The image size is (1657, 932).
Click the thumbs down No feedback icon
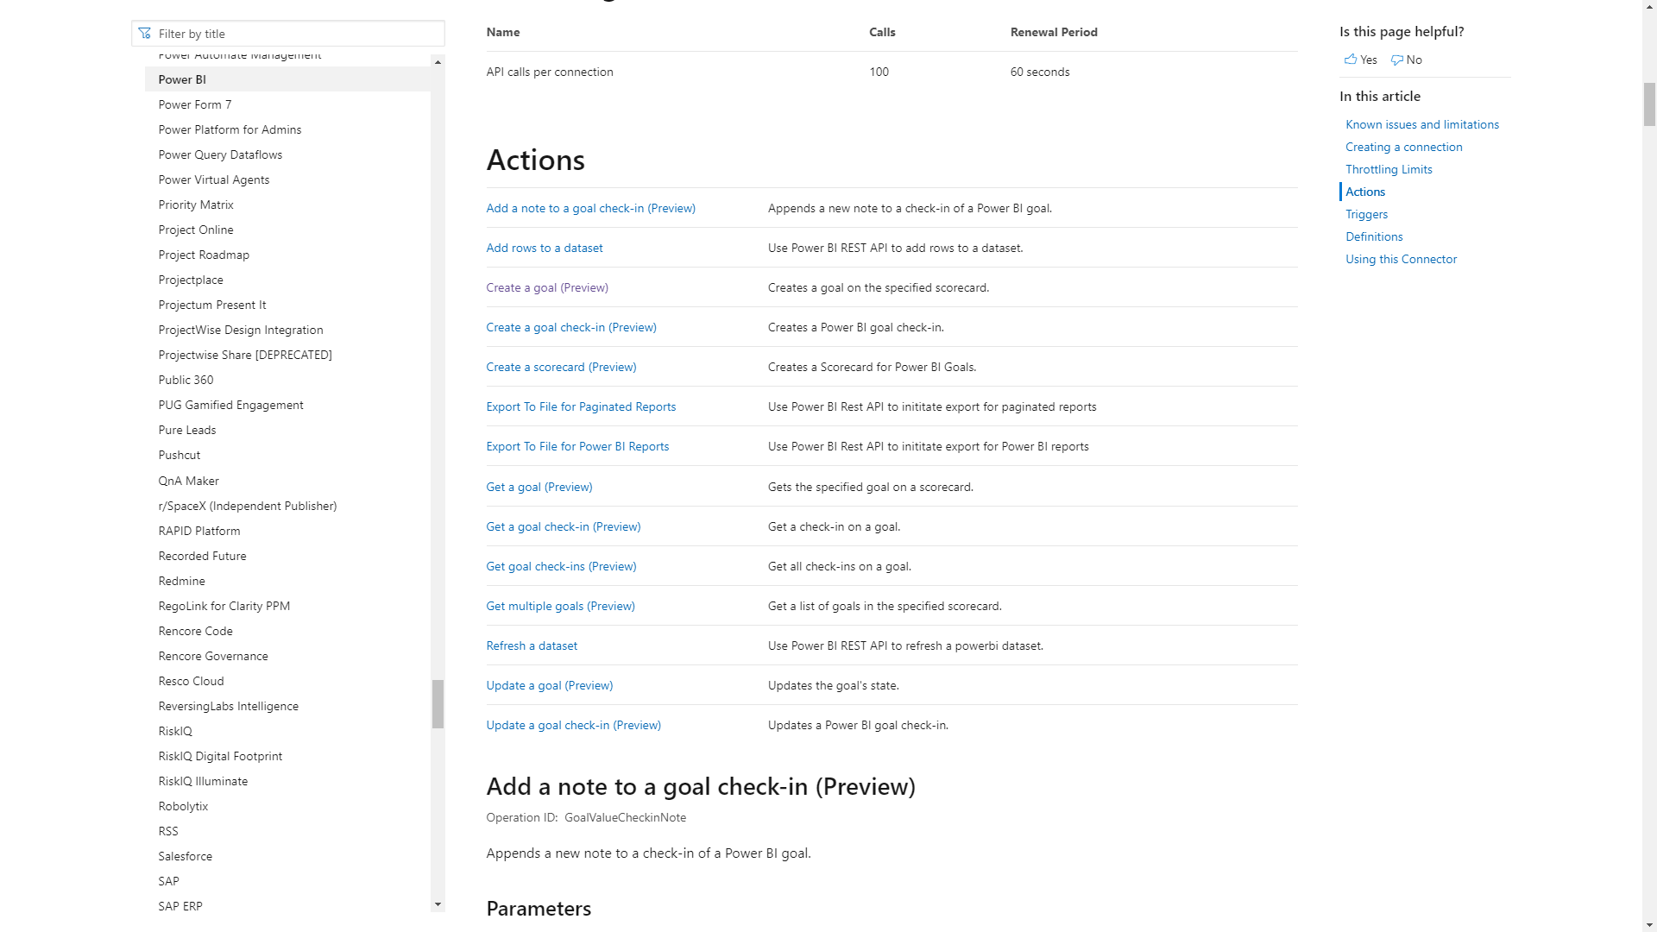tap(1397, 60)
